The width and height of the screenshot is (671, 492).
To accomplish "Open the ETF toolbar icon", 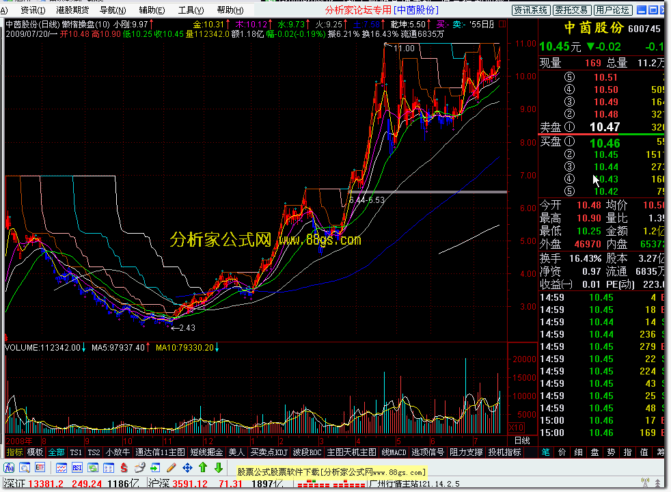I will pos(40,467).
